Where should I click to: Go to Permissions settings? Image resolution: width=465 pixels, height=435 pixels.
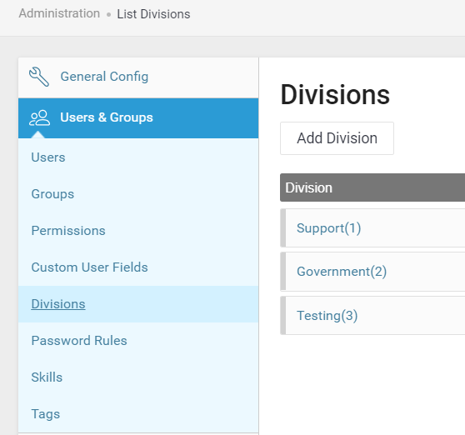coord(68,231)
